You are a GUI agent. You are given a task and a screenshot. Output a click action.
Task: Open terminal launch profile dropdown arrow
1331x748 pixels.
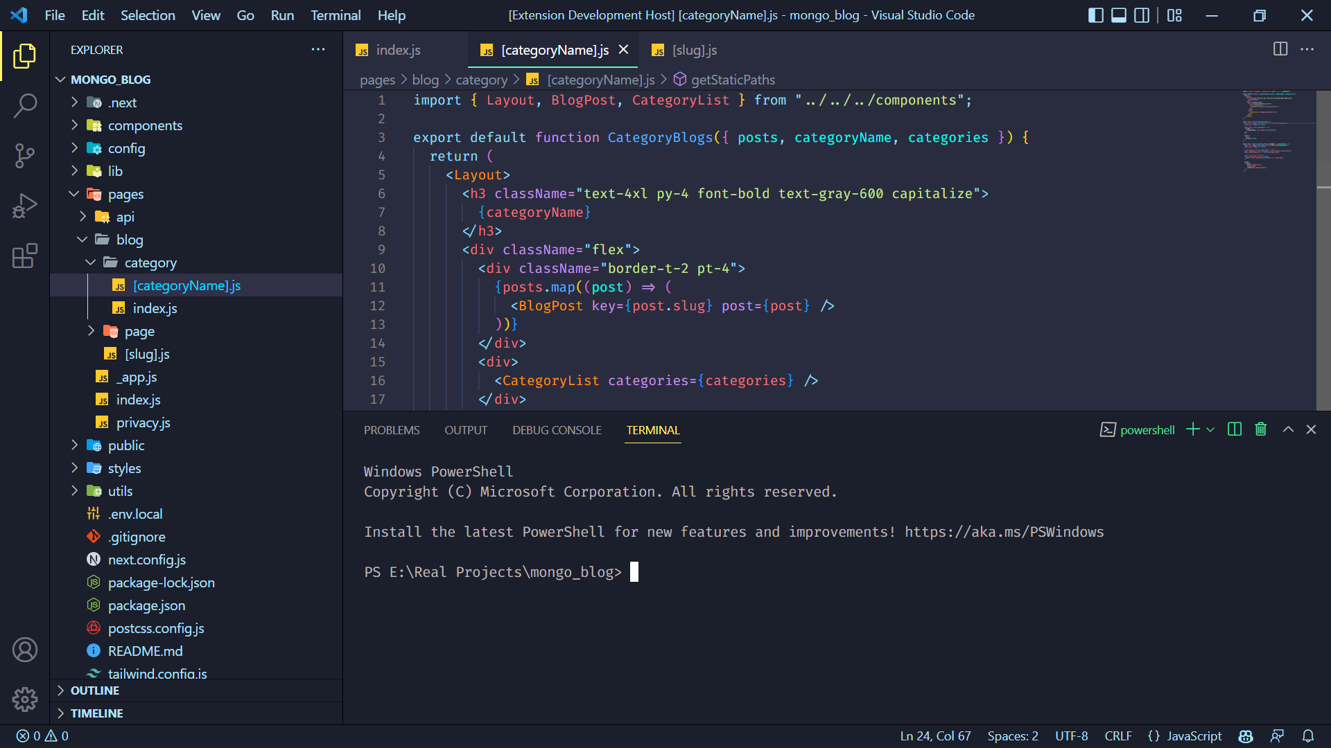(1210, 429)
